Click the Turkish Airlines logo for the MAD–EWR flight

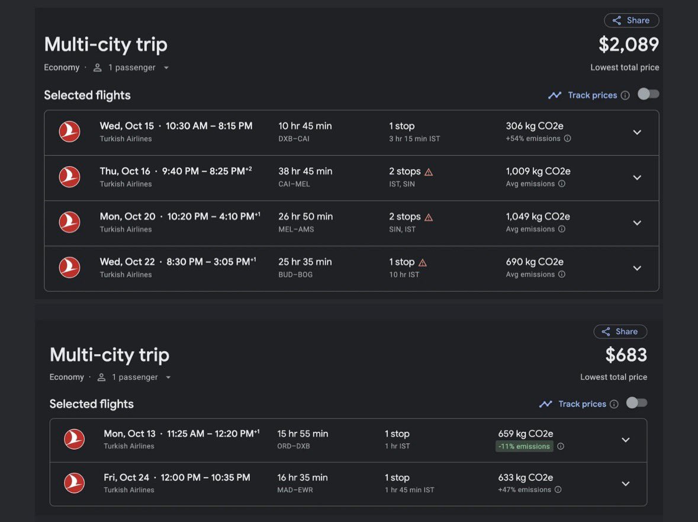click(75, 483)
